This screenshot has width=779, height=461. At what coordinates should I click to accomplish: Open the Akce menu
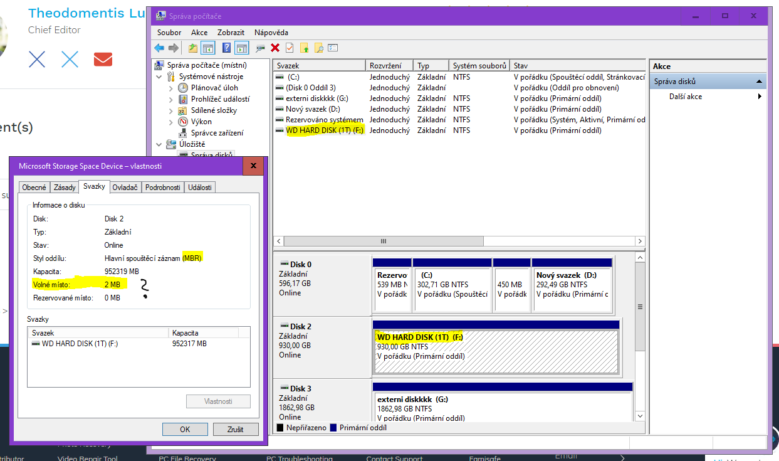tap(199, 33)
